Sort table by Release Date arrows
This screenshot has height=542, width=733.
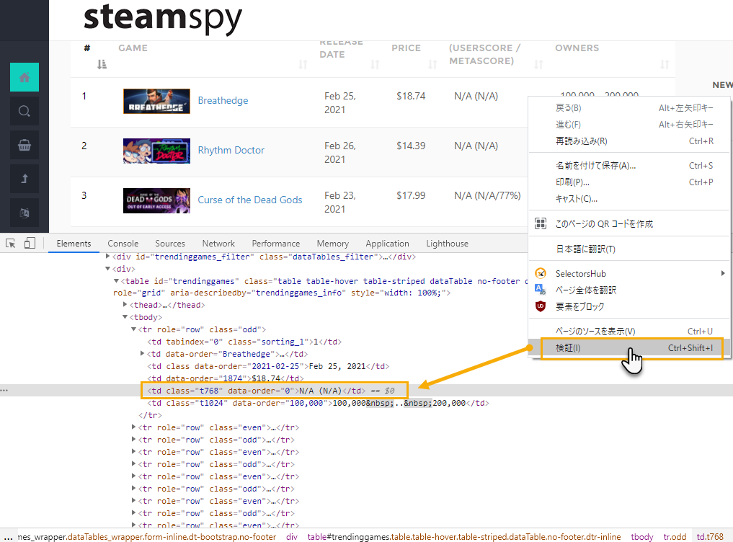[x=375, y=65]
